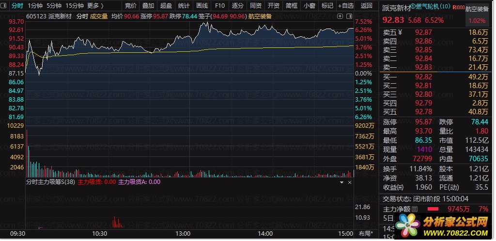Click the 竞价 toolbar button
Viewport: 496px width, 241px height.
point(131,6)
